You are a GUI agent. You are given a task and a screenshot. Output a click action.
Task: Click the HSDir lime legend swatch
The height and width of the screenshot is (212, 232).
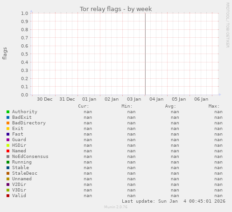pos(8,145)
